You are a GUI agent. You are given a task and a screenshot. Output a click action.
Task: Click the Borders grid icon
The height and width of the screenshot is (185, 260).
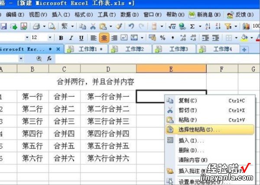229,38
